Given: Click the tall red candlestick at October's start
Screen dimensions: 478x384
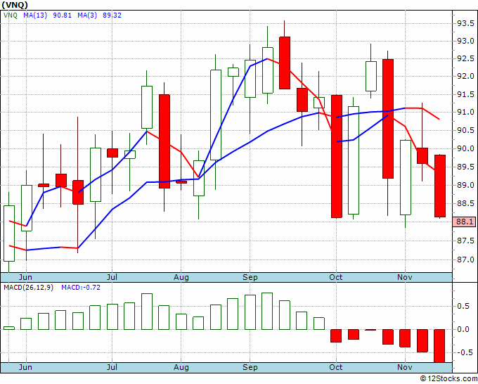Looking at the screenshot, I should (x=337, y=156).
